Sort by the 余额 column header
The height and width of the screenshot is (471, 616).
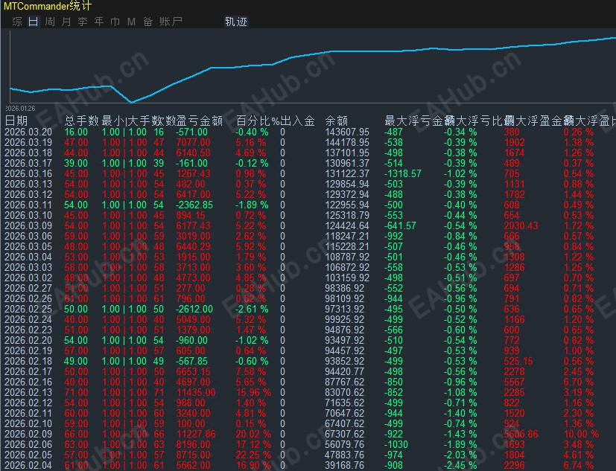tap(336, 121)
